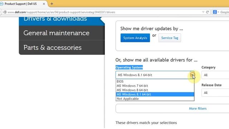
Task: Open Drivers & downloads sidebar section
Action: click(x=62, y=21)
